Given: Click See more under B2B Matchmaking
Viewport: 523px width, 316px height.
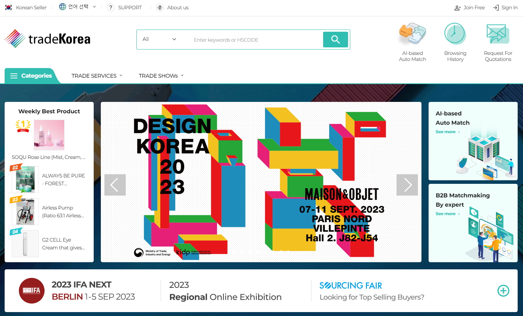Looking at the screenshot, I should (x=448, y=214).
